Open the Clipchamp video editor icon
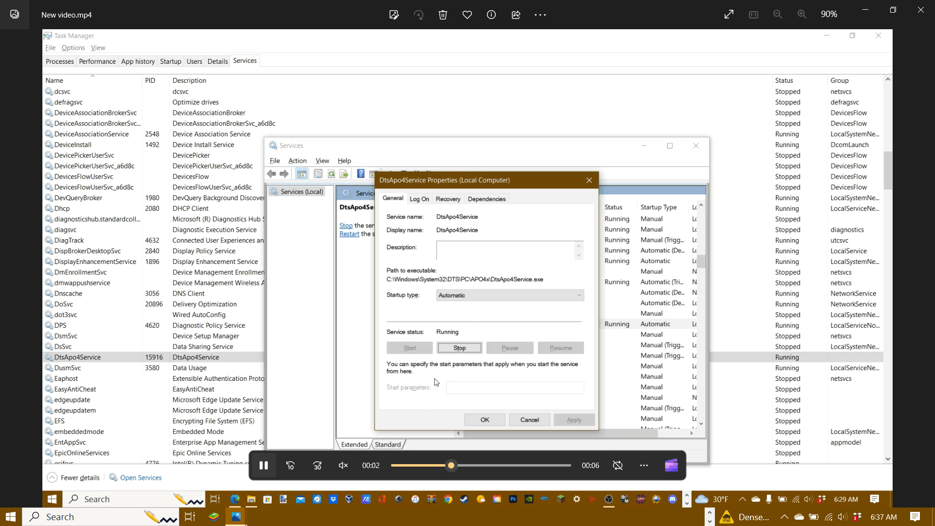The image size is (935, 526). pos(671,466)
